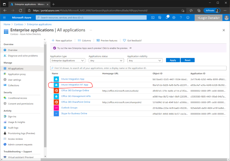
Task: Click the Intune Integration MT App icon
Action: (x=56, y=85)
